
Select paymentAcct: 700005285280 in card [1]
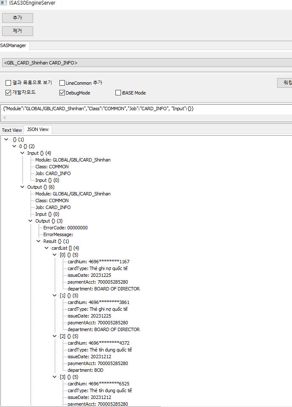[98, 323]
